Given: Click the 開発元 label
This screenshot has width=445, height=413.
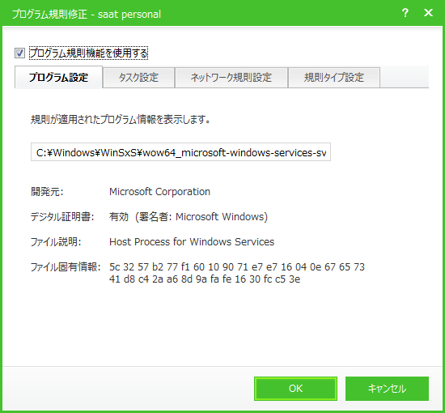Looking at the screenshot, I should pos(47,192).
